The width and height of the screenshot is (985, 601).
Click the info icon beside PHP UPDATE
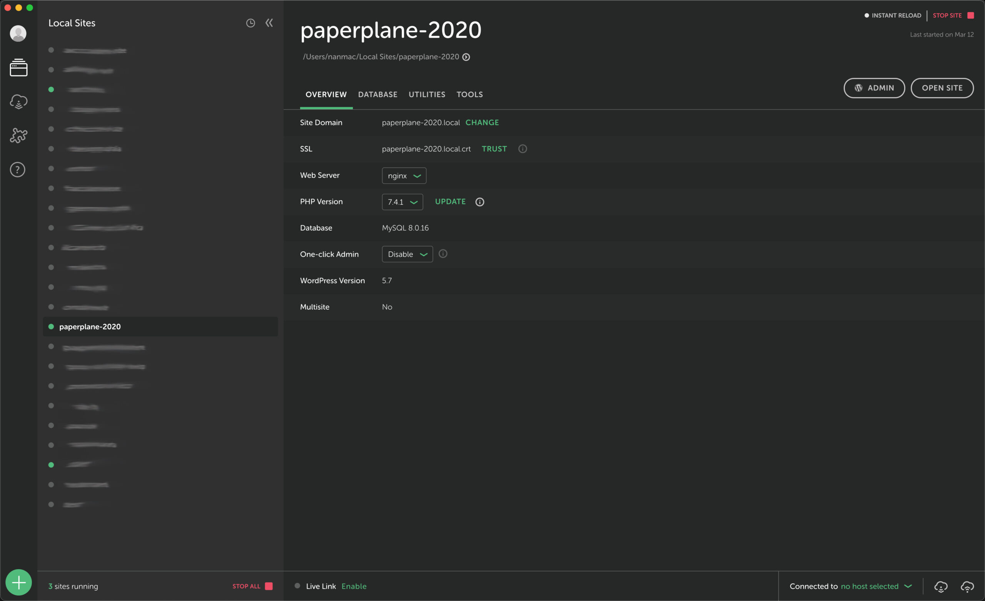(x=480, y=202)
